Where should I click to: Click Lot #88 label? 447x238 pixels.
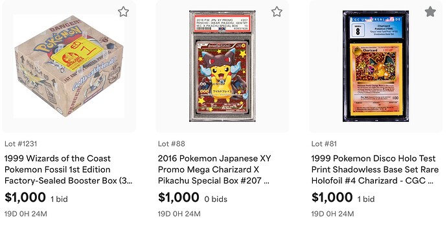click(171, 143)
